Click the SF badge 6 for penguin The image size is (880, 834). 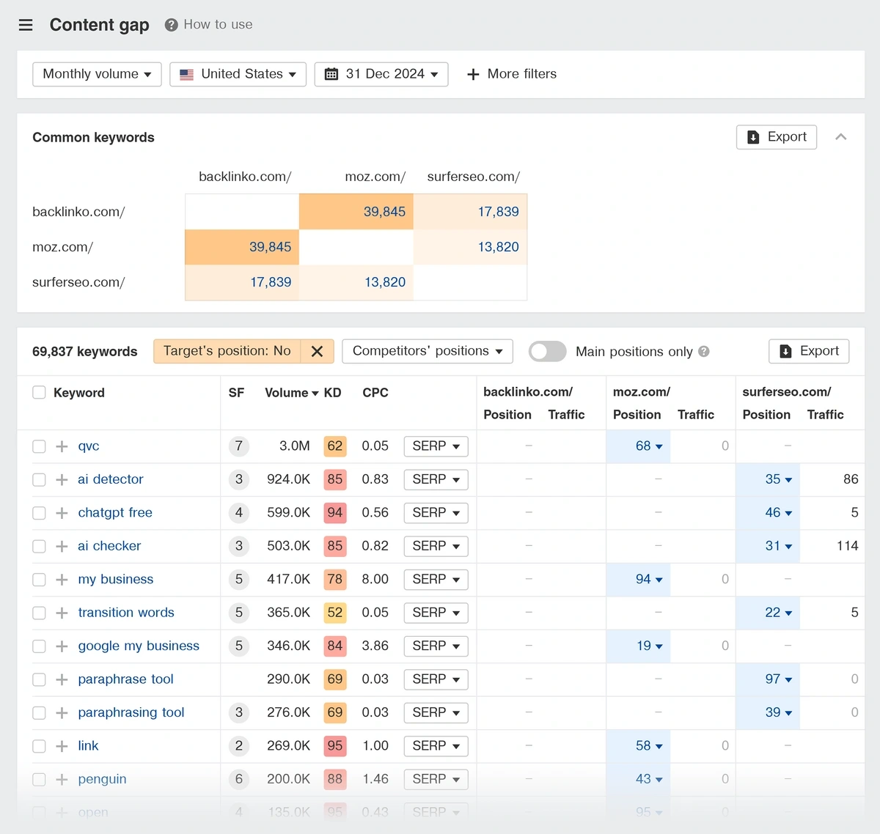(x=238, y=780)
